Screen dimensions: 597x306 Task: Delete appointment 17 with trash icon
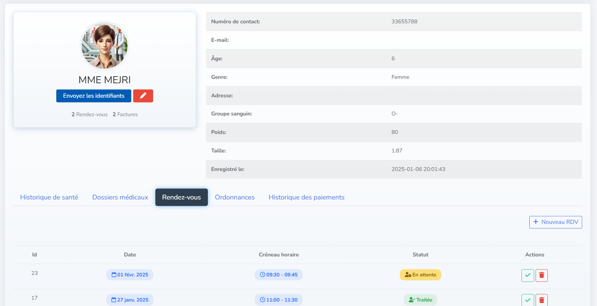coord(542,300)
